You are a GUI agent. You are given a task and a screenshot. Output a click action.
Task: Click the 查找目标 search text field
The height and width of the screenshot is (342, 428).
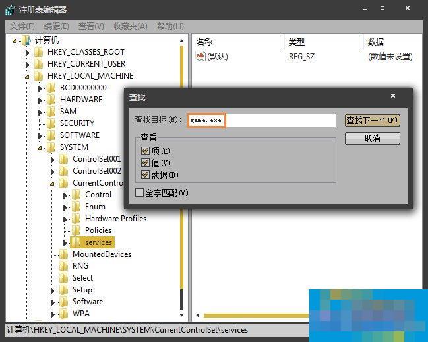262,120
